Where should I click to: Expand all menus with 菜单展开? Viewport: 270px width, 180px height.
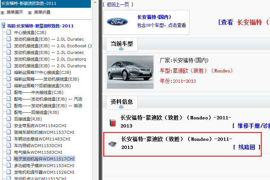[x=15, y=12]
